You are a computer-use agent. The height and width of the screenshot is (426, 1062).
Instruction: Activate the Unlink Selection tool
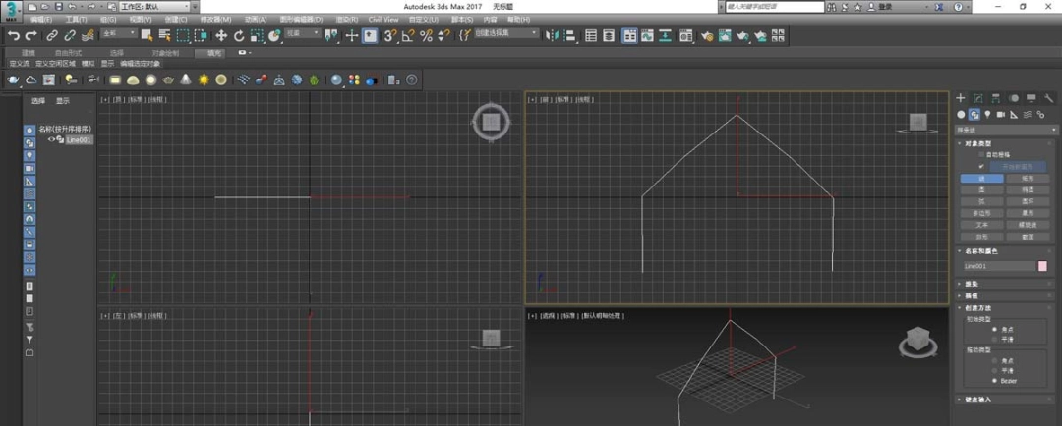pos(69,36)
